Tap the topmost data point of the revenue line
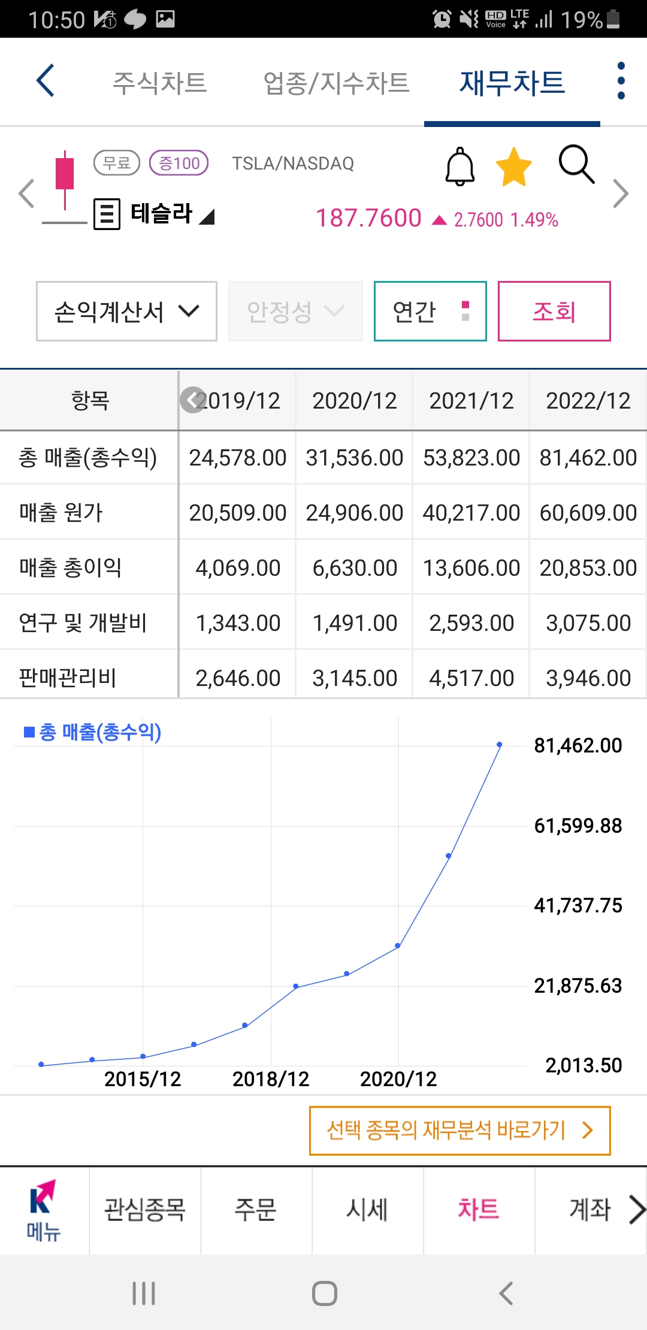 tap(500, 745)
